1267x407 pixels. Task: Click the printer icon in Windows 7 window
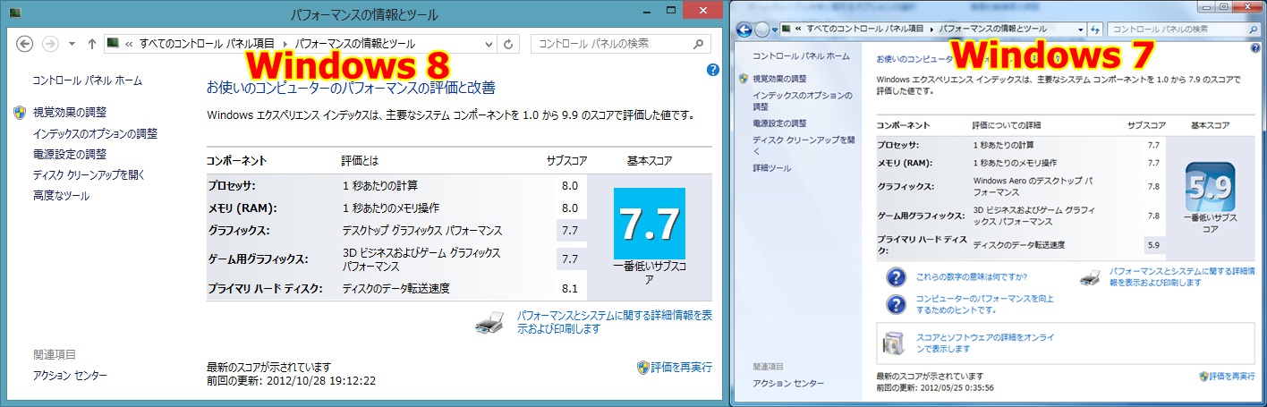click(1090, 276)
